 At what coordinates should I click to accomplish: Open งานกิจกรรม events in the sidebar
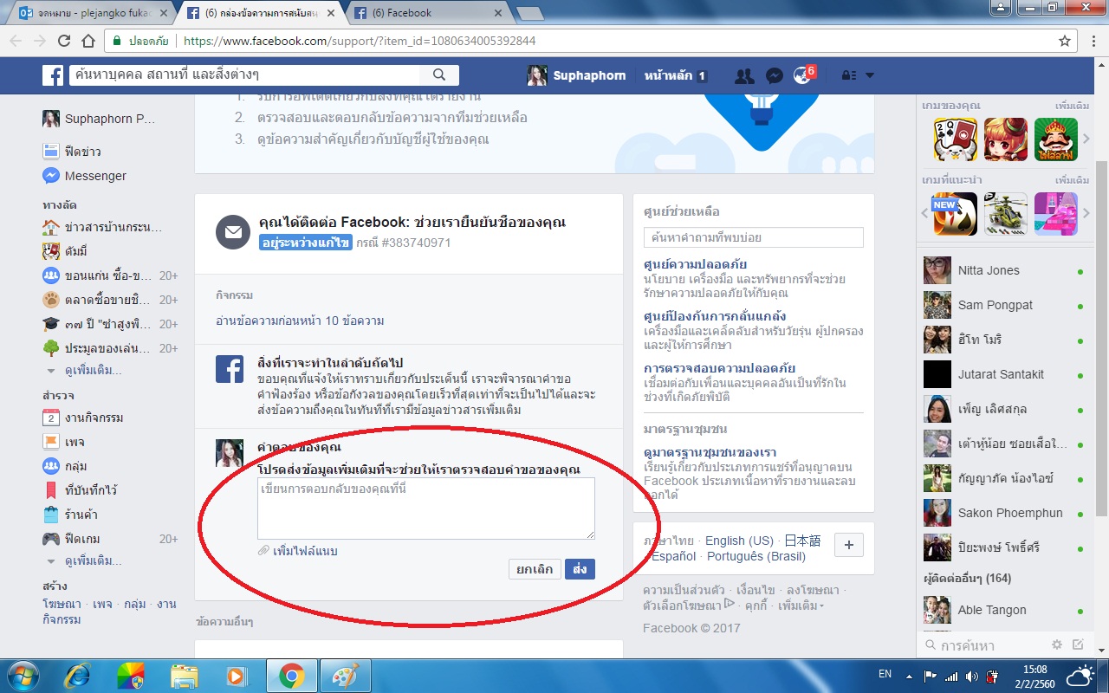click(82, 418)
